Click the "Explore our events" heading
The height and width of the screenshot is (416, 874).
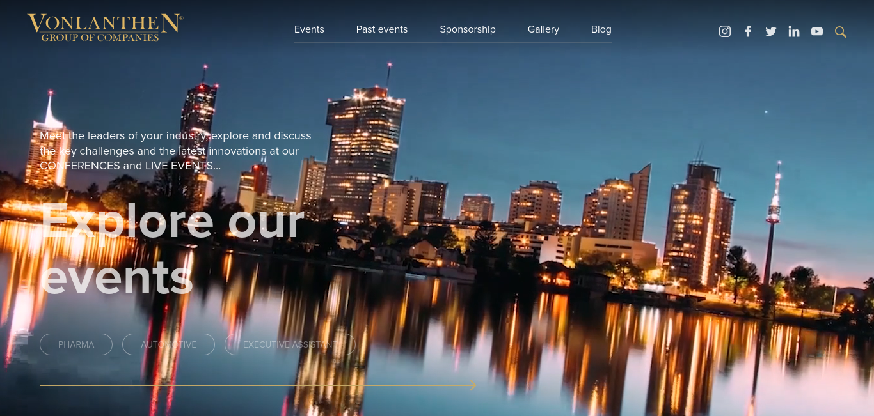(171, 249)
